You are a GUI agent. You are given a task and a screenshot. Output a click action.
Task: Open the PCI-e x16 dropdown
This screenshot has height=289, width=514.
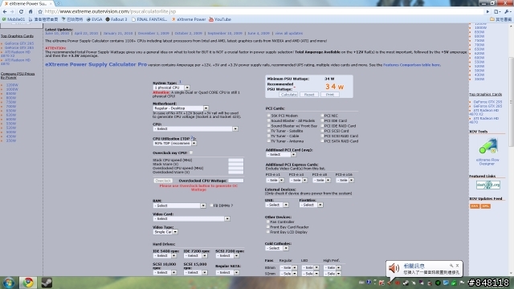pyautogui.click(x=345, y=180)
